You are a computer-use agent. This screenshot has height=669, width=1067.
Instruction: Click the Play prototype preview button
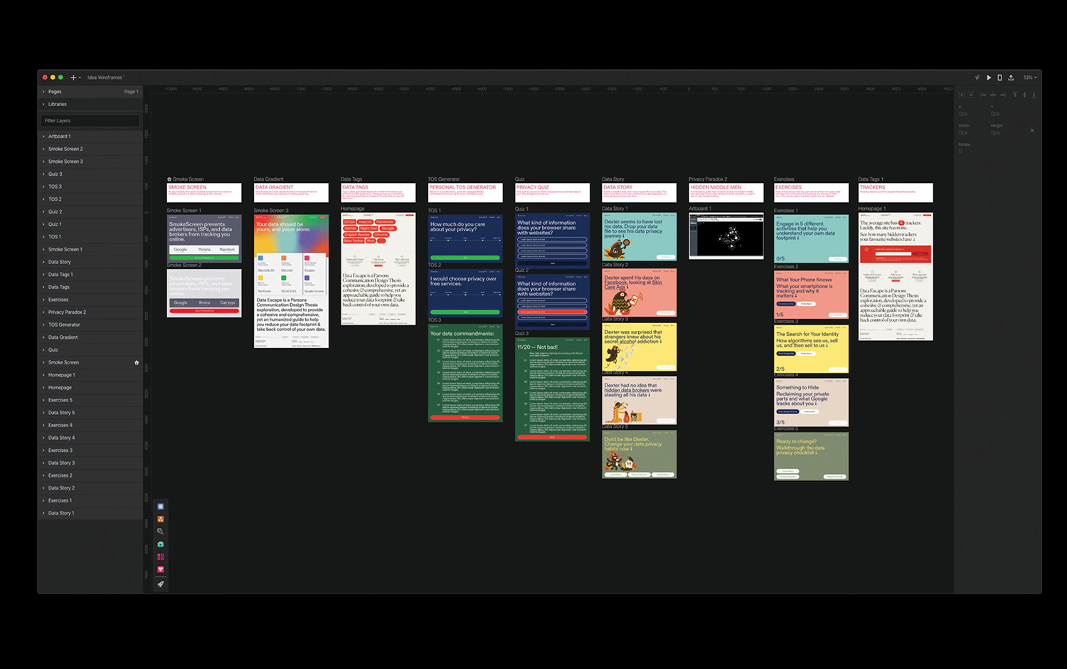989,78
